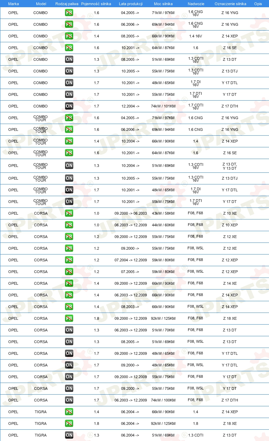Click petrol icon in COMBO 1.4 16V row

pos(69,36)
